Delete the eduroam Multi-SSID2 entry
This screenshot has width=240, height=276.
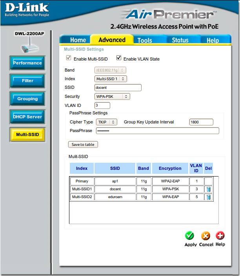point(209,197)
